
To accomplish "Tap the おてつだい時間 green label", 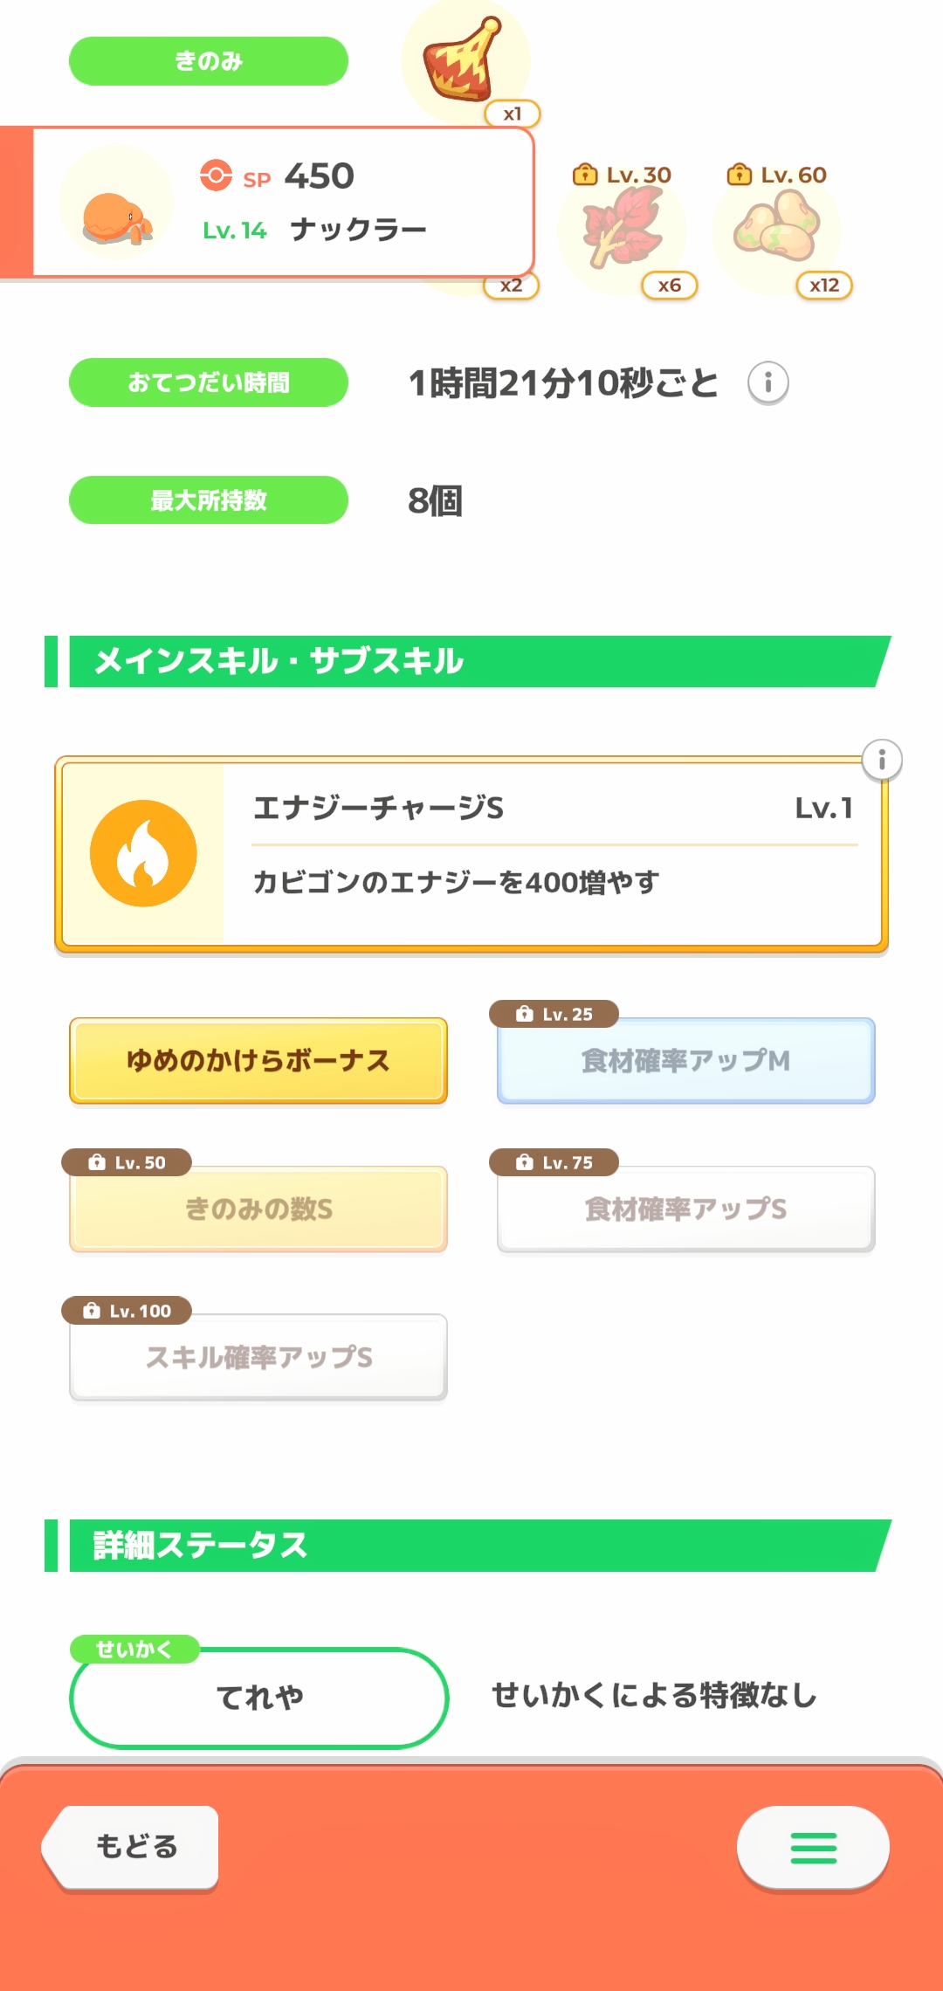I will point(209,382).
